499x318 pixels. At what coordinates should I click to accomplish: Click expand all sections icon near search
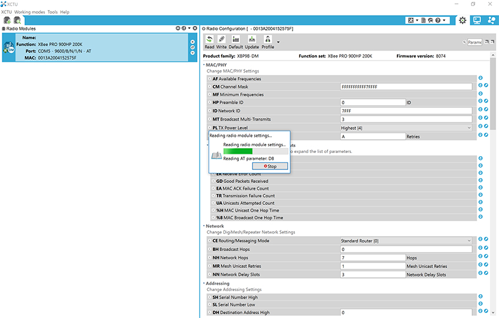(487, 42)
